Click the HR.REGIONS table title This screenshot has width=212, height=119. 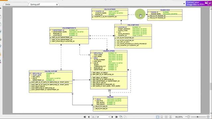click(165, 10)
